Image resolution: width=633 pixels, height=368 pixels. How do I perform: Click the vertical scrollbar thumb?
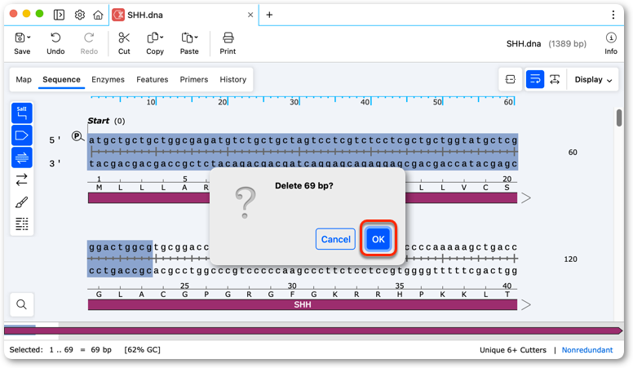(x=619, y=117)
